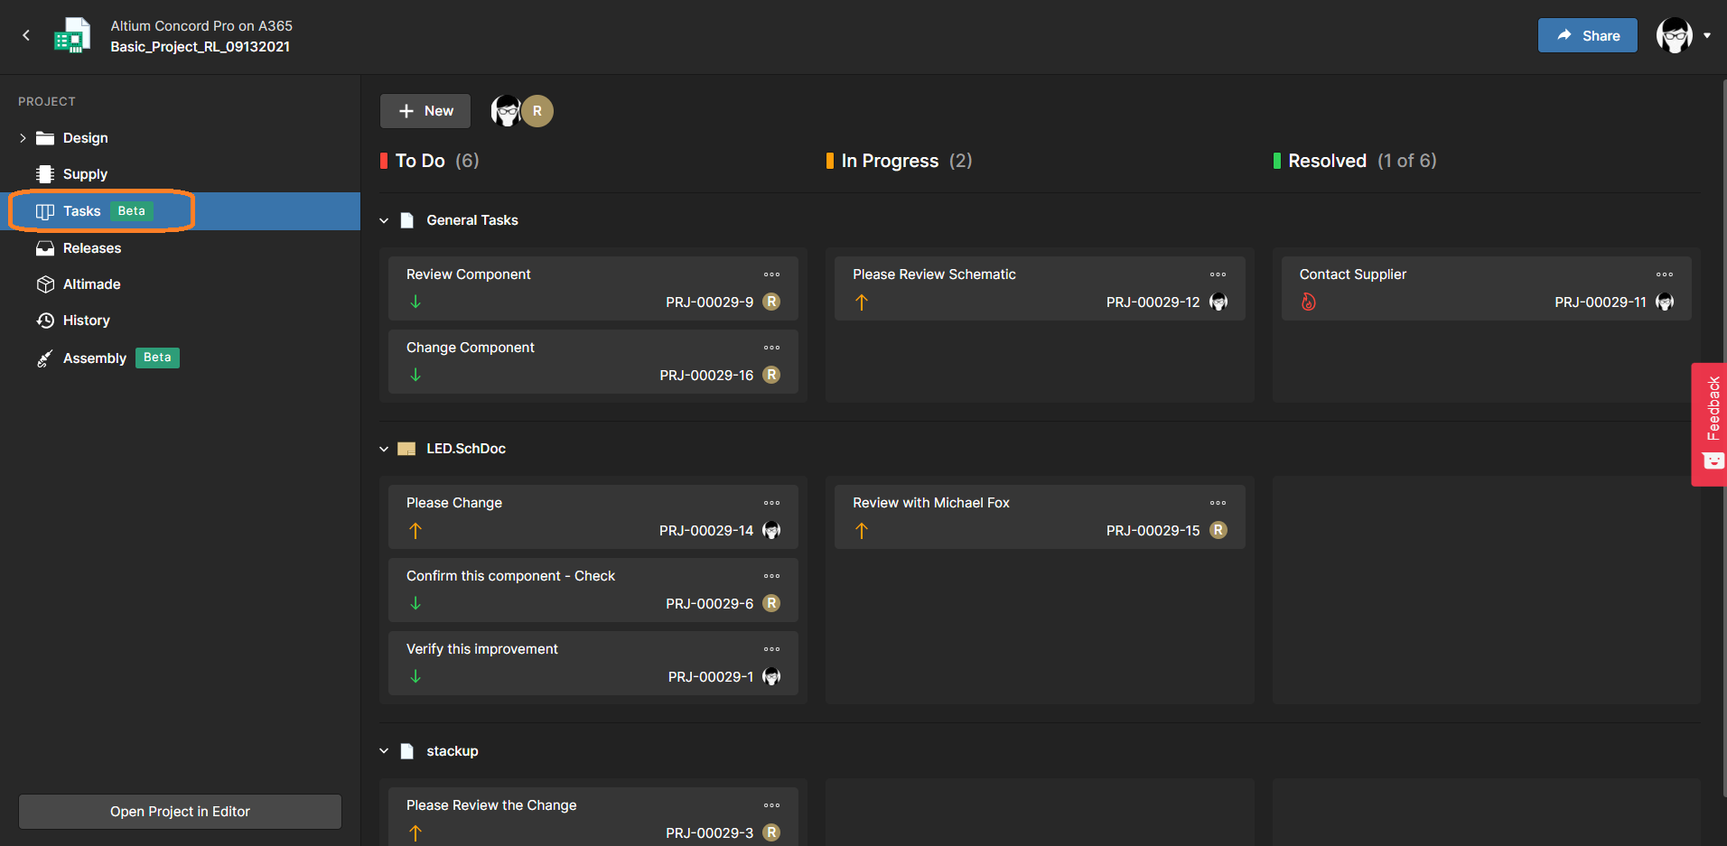This screenshot has height=846, width=1727.
Task: Collapse the General Tasks group
Action: click(384, 220)
